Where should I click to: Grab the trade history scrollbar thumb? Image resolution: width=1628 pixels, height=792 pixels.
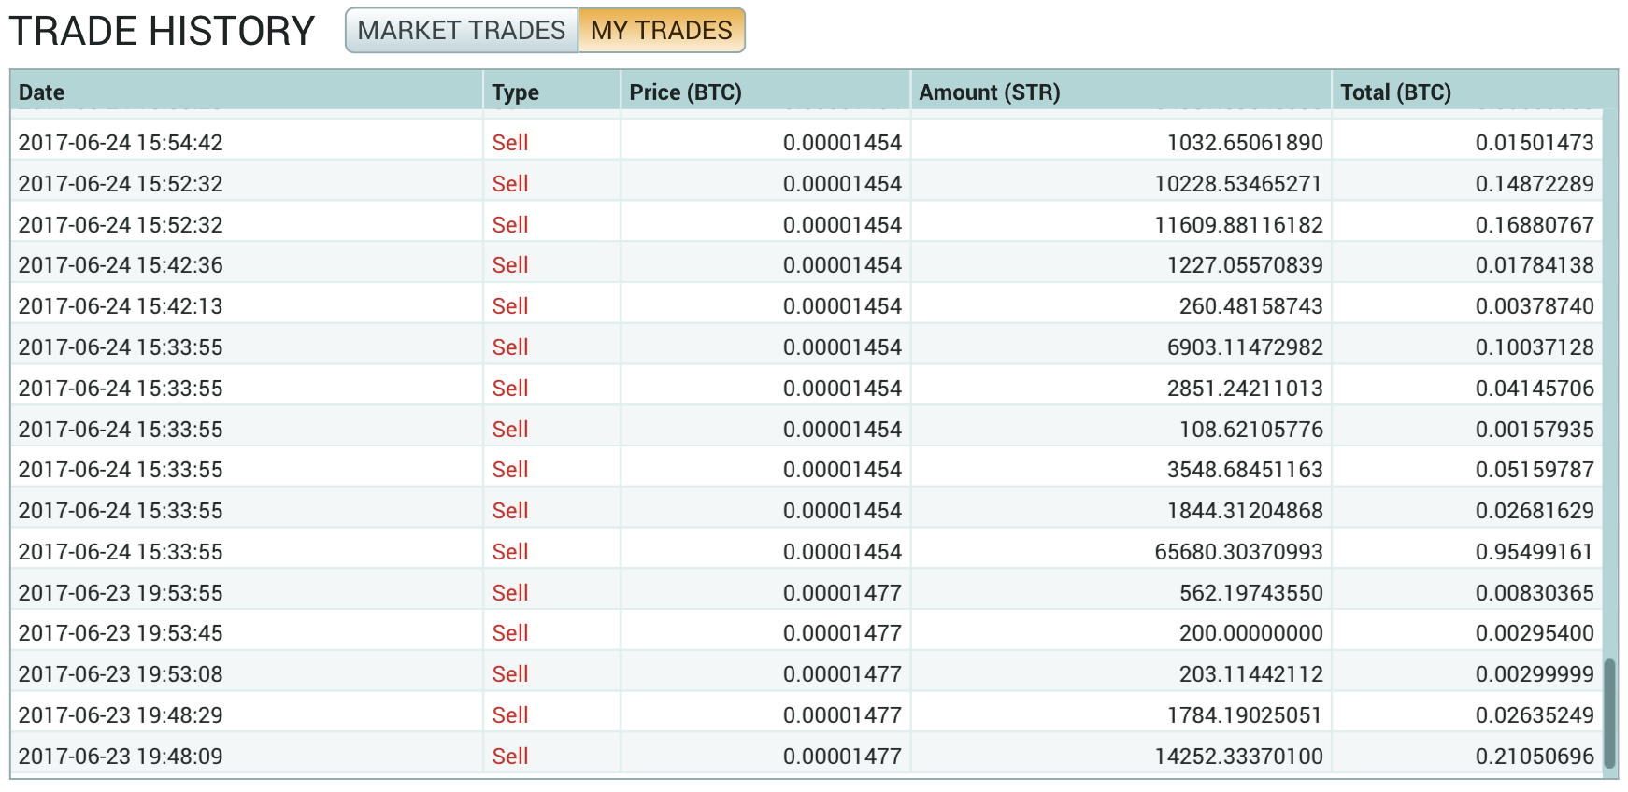pos(1609,714)
